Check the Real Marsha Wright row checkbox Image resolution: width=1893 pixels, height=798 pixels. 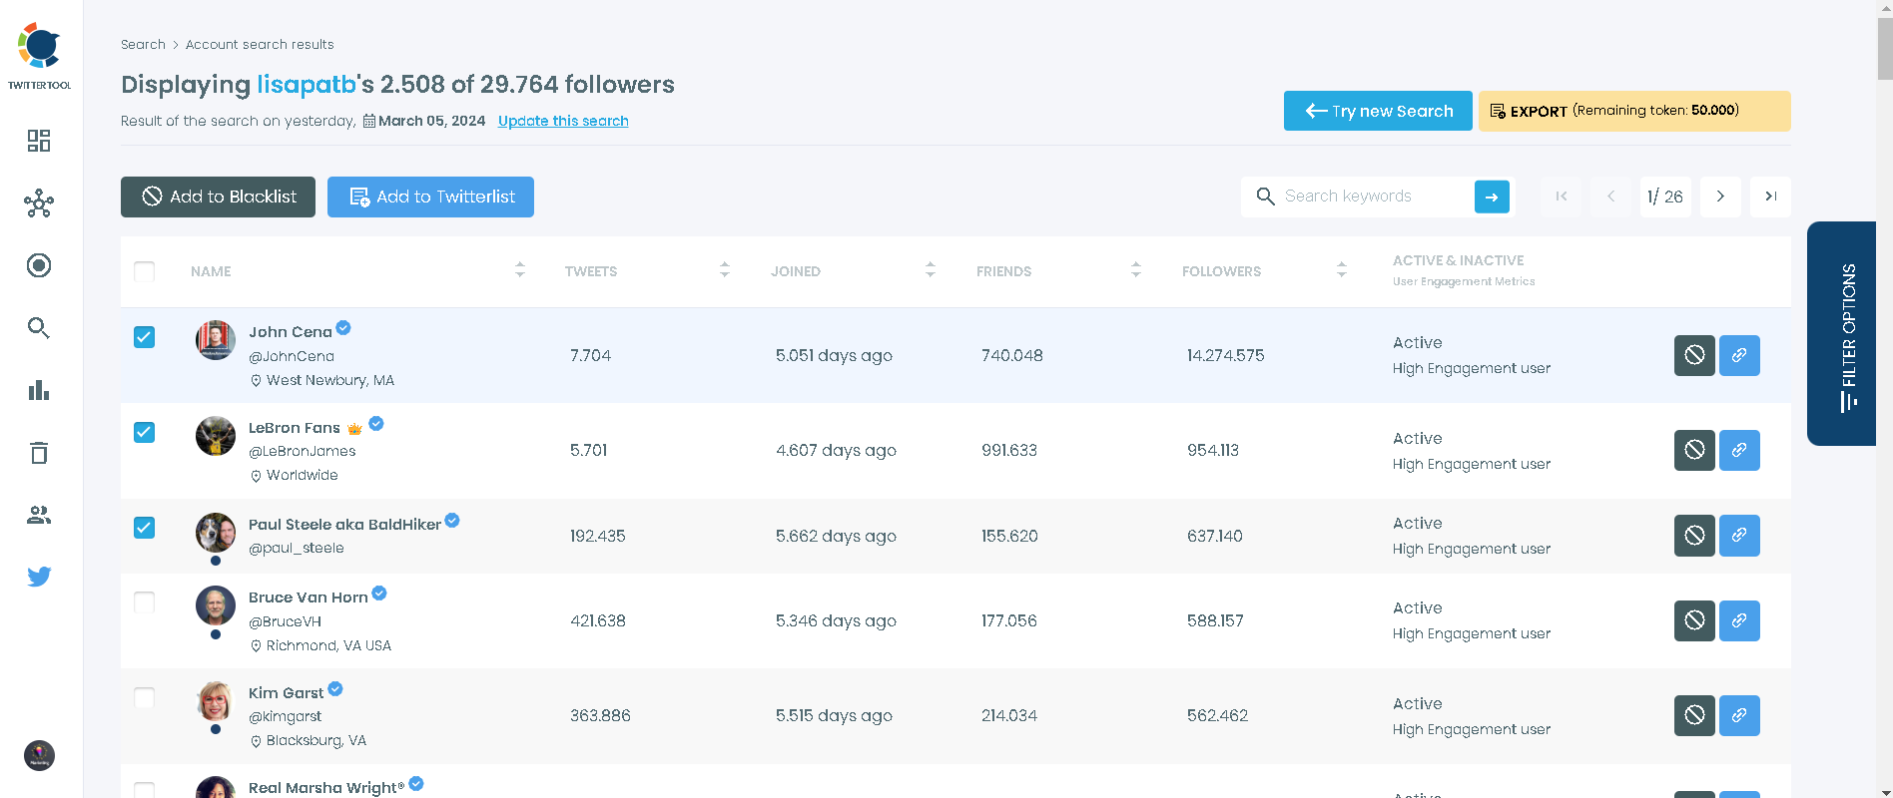pos(145,791)
